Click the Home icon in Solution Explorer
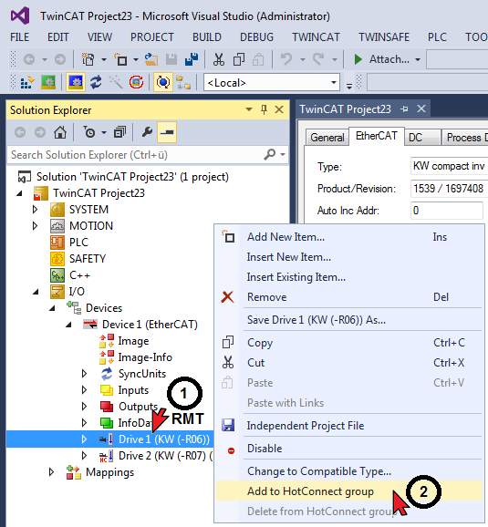The width and height of the screenshot is (488, 527). coord(60,132)
